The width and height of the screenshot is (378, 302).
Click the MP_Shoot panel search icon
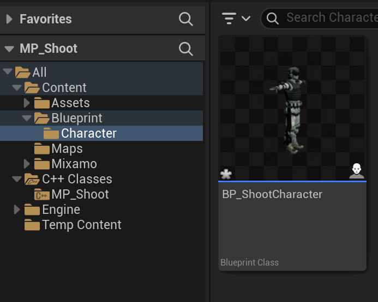(x=185, y=48)
